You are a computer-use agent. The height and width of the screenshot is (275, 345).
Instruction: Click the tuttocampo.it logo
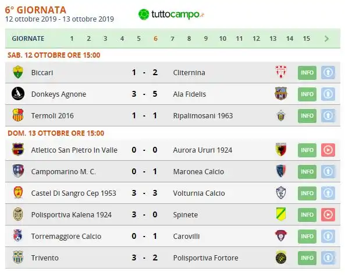click(x=171, y=15)
